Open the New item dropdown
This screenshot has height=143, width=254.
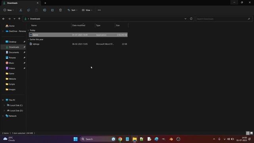(x=8, y=10)
